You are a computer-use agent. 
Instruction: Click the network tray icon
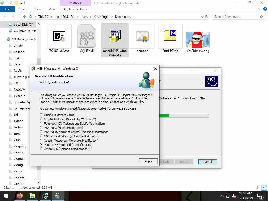click(228, 196)
